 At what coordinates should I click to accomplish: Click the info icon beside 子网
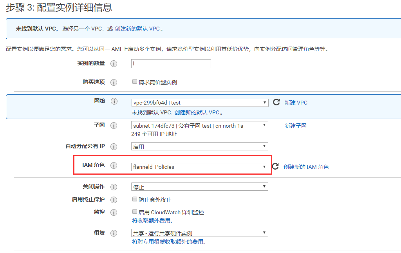click(114, 126)
